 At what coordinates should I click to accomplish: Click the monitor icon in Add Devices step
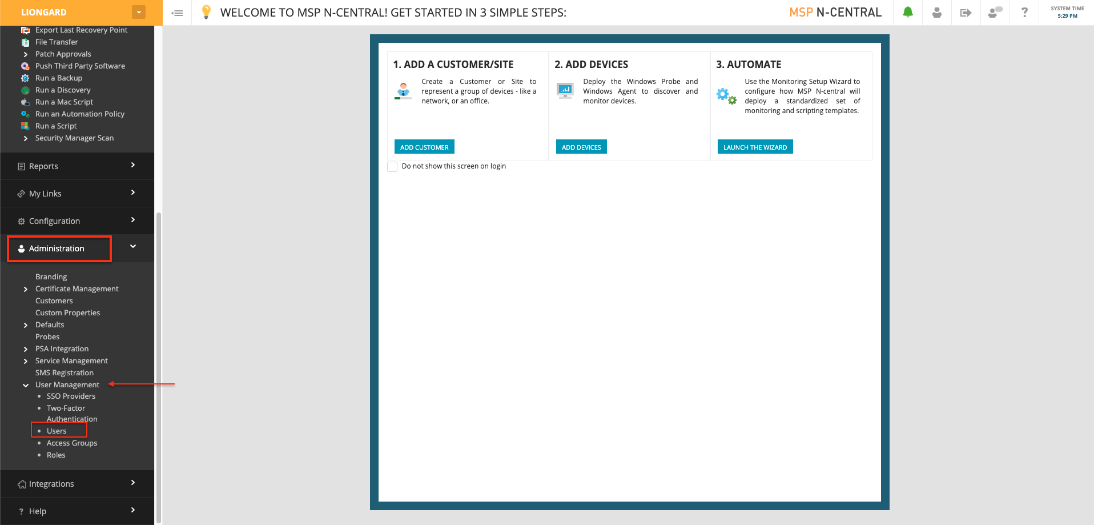[x=565, y=90]
